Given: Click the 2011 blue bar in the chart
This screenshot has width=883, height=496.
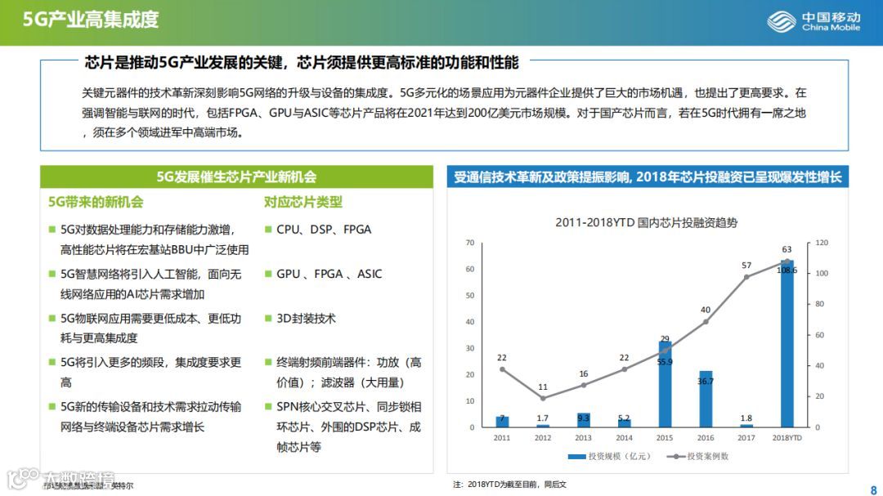Looking at the screenshot, I should point(502,422).
